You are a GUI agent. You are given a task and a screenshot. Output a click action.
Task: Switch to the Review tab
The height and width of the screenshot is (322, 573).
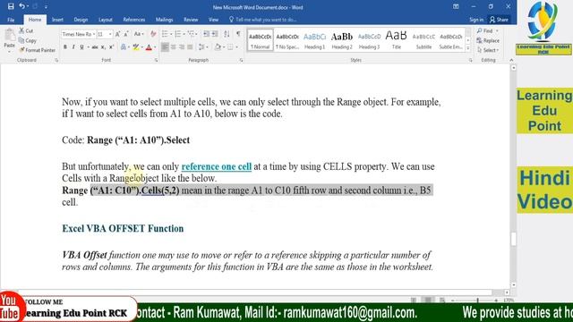click(x=191, y=20)
